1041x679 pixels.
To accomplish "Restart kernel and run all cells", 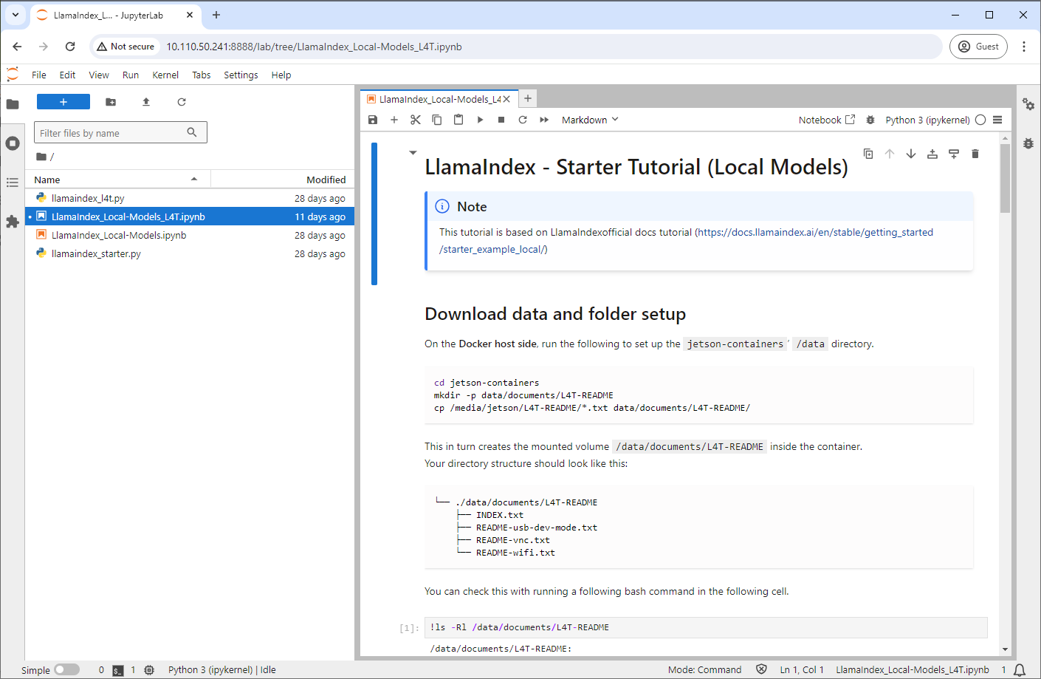I will 544,120.
